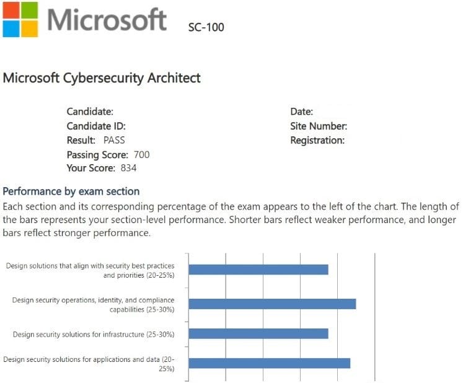Click the Site Number field label
This screenshot has width=463, height=383.
pyautogui.click(x=318, y=126)
